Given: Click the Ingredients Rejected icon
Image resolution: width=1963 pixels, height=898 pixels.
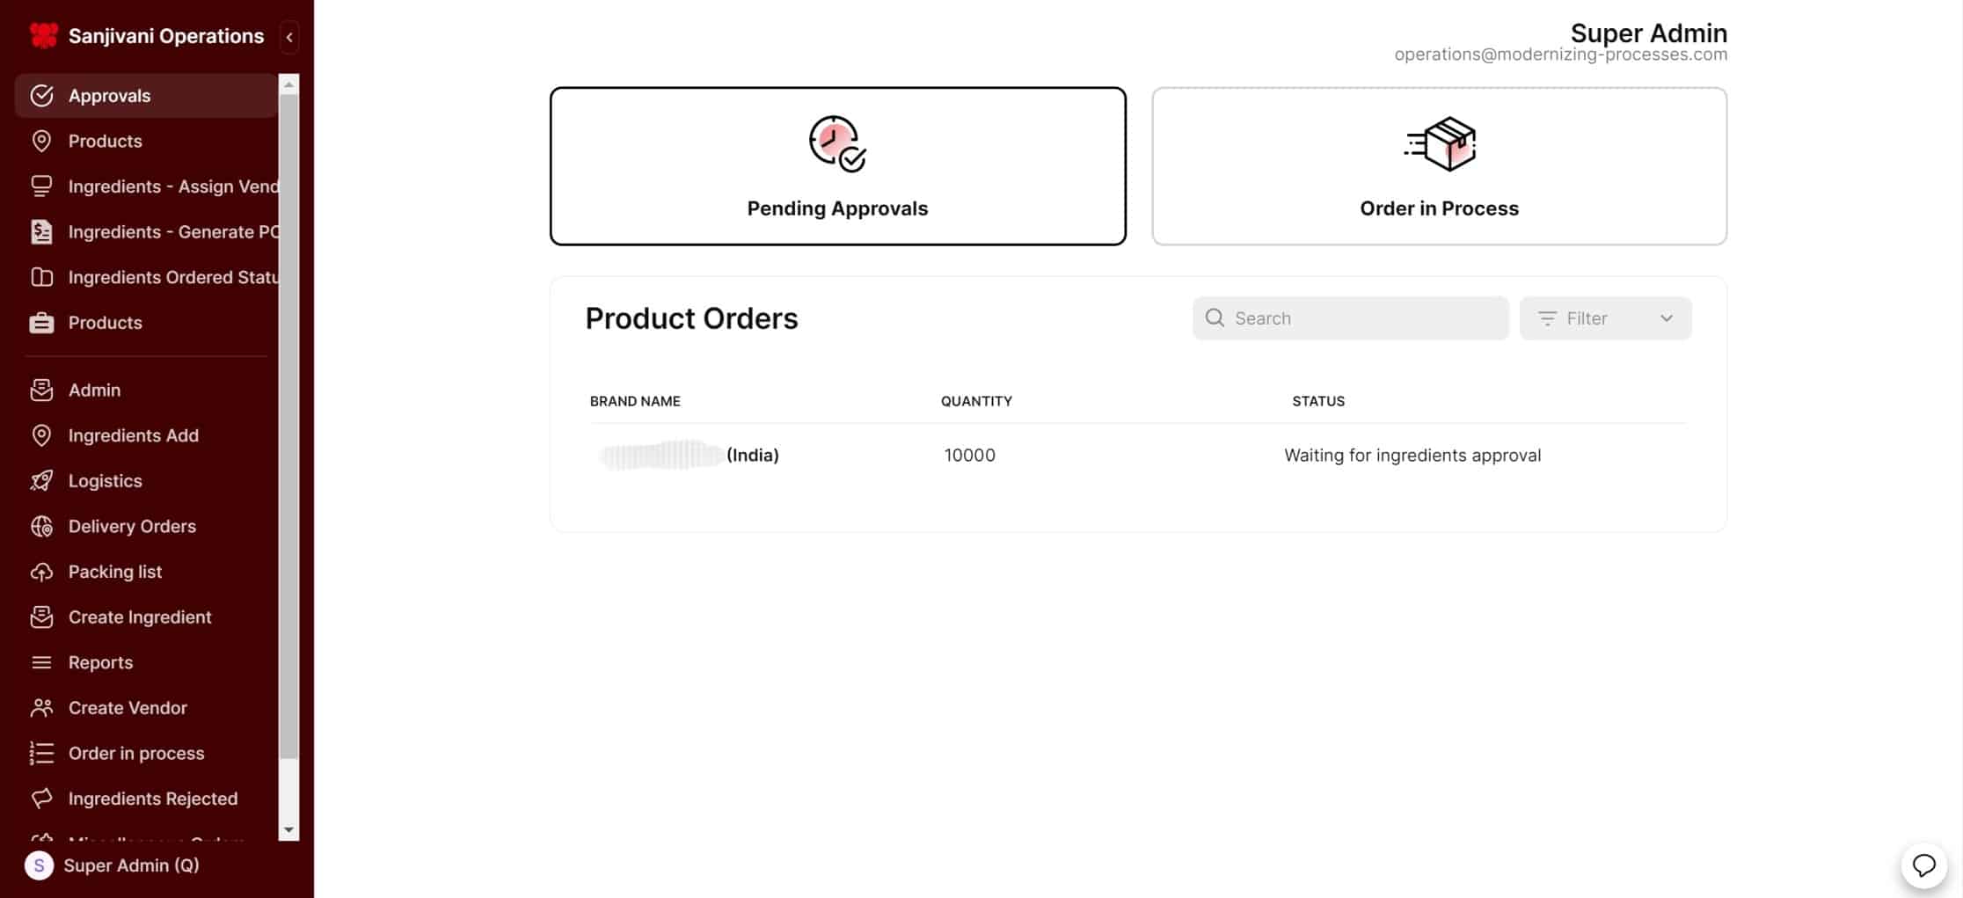Looking at the screenshot, I should point(41,799).
